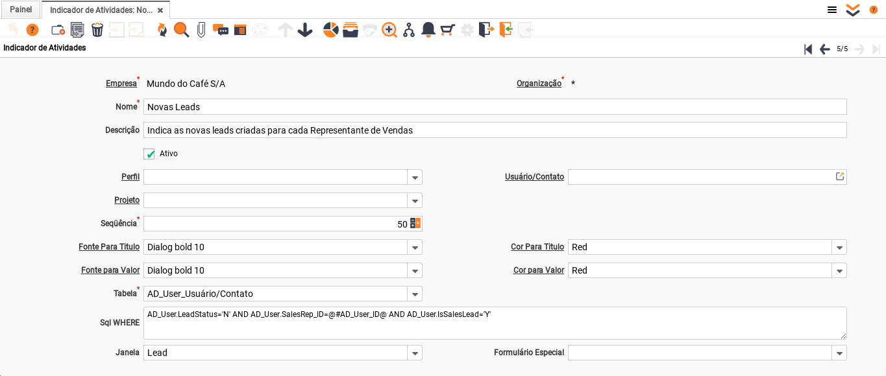Click the New Record toolbar icon
The height and width of the screenshot is (376, 886).
pos(58,30)
